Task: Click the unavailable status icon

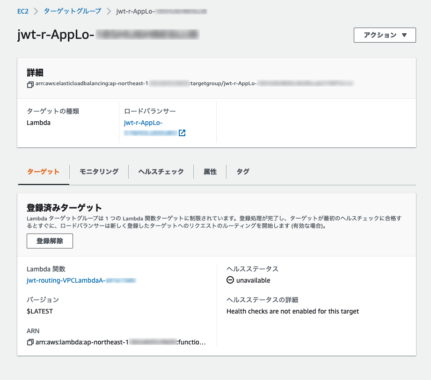Action: 230,280
